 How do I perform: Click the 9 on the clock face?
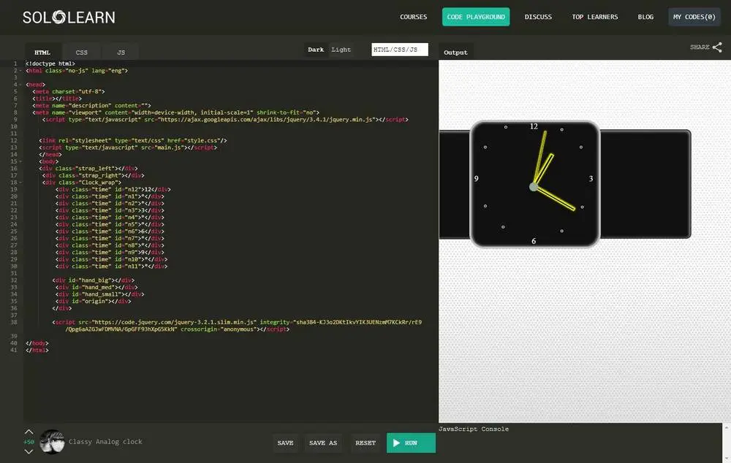[476, 179]
